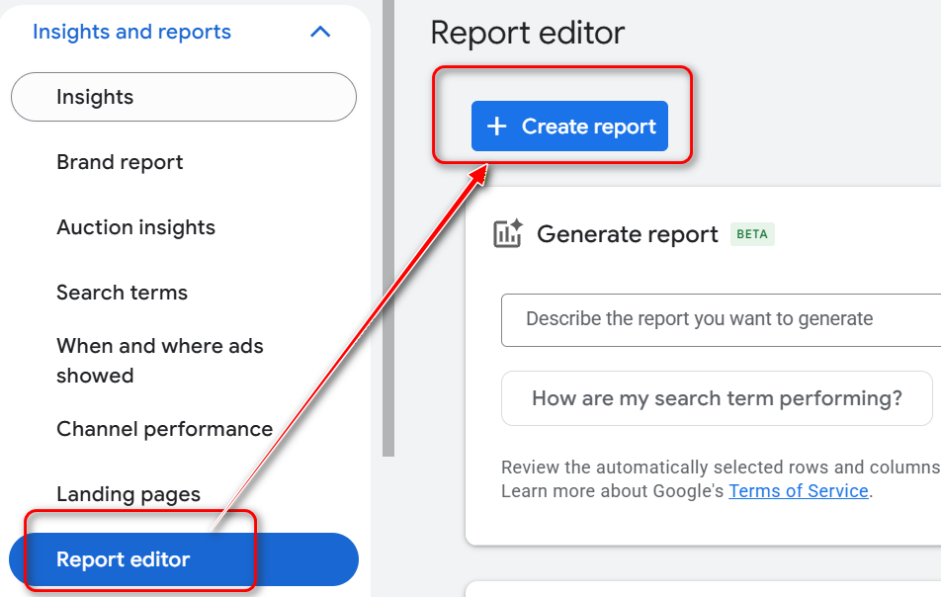Click the Report editor page title

tap(528, 33)
